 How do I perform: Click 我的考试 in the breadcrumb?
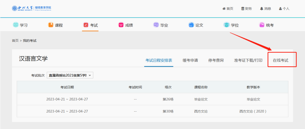[x=30, y=41]
